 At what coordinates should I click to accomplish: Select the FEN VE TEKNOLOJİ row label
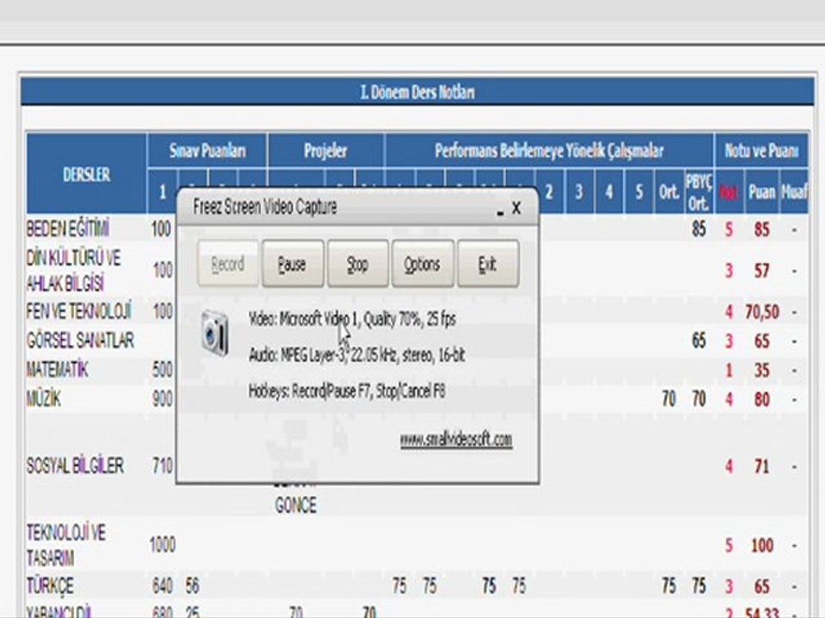coord(79,311)
